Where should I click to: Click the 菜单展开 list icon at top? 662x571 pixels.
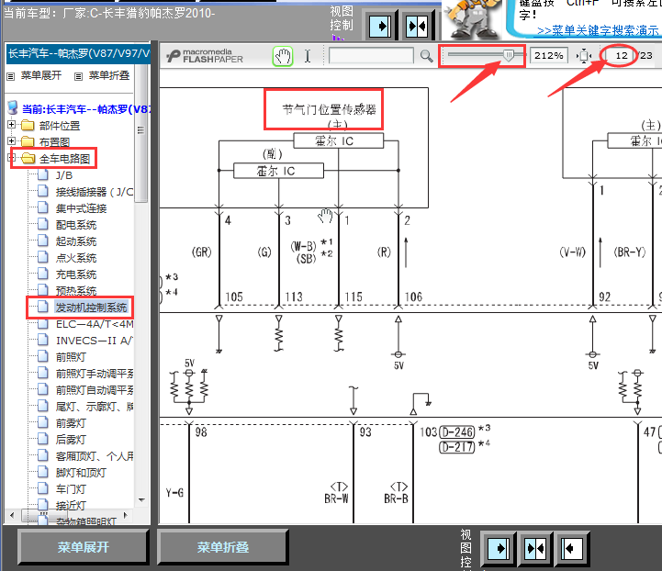point(11,76)
